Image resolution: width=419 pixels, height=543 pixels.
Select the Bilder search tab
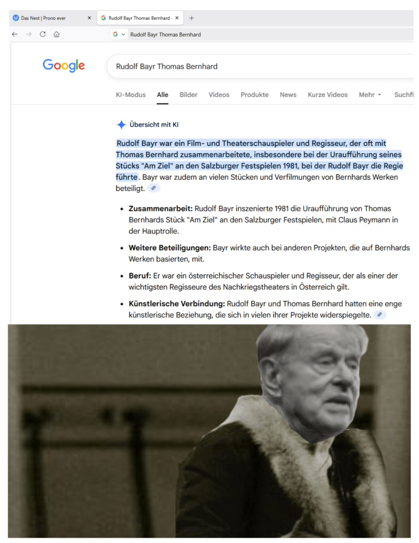189,95
